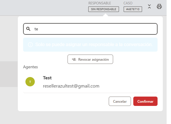Click the case number #4878710 badge
The height and width of the screenshot is (124, 171).
(133, 9)
